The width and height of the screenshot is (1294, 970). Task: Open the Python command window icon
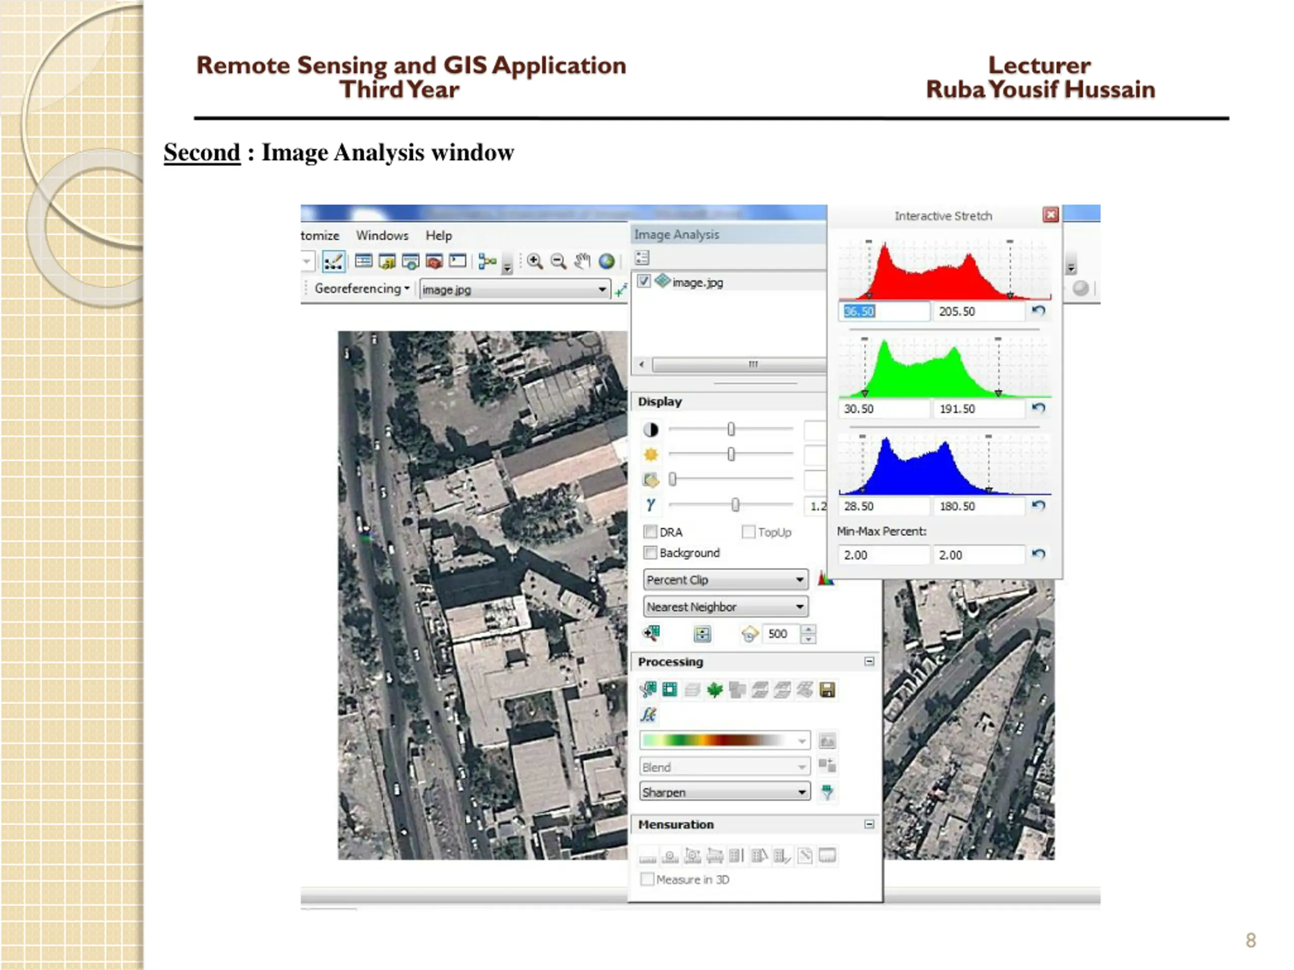coord(457,261)
